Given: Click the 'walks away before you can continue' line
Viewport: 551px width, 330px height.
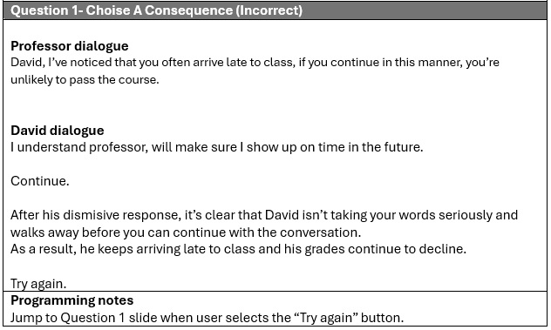Looking at the screenshot, I should pos(186,232).
